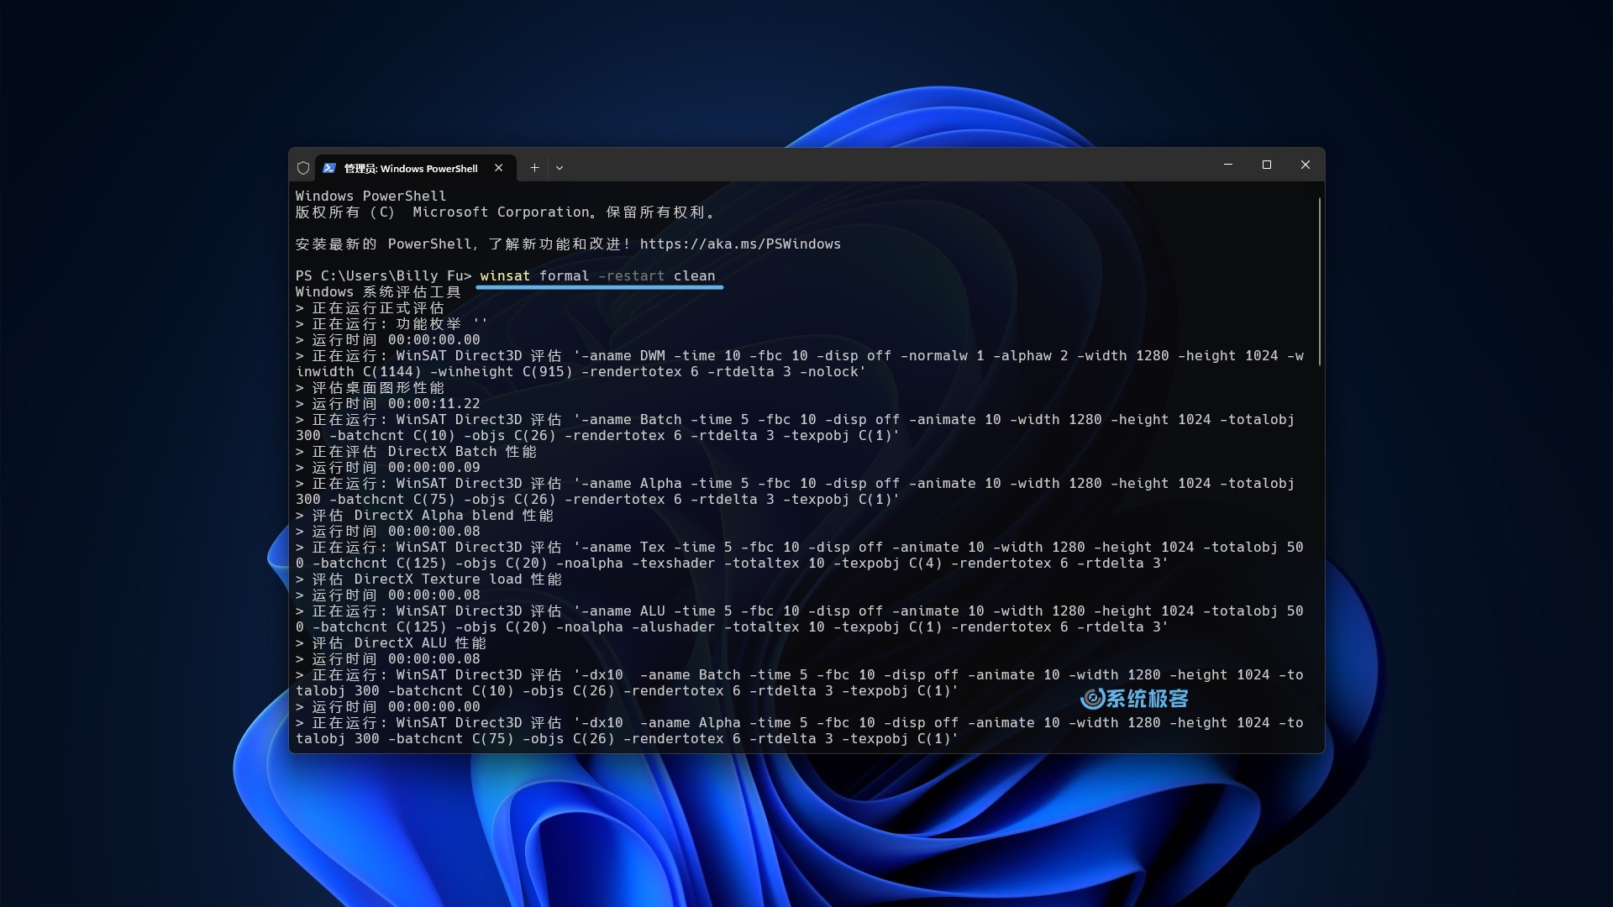Click the https://aka.ms/PSWindows link
This screenshot has width=1613, height=907.
(740, 244)
